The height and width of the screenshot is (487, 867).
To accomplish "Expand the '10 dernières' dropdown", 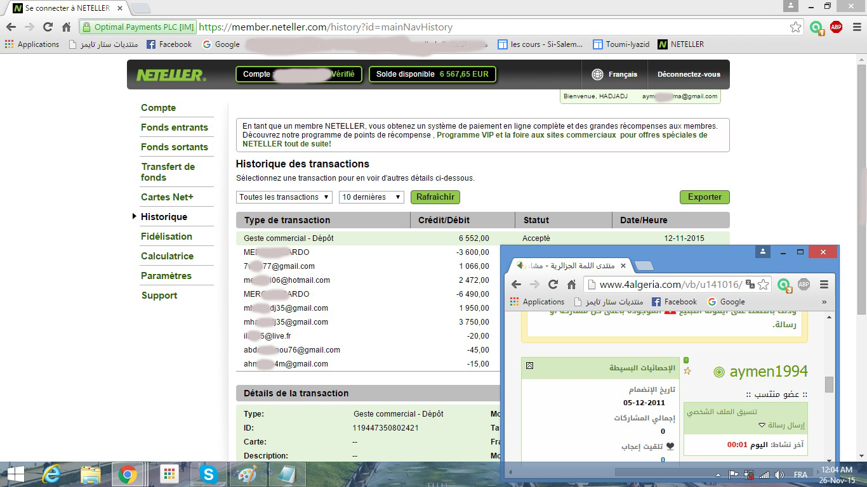I will (371, 197).
